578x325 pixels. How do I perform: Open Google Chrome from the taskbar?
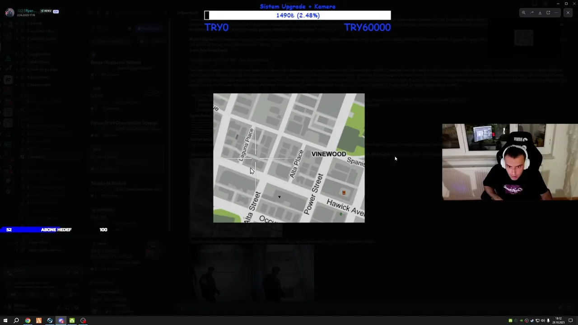point(28,320)
